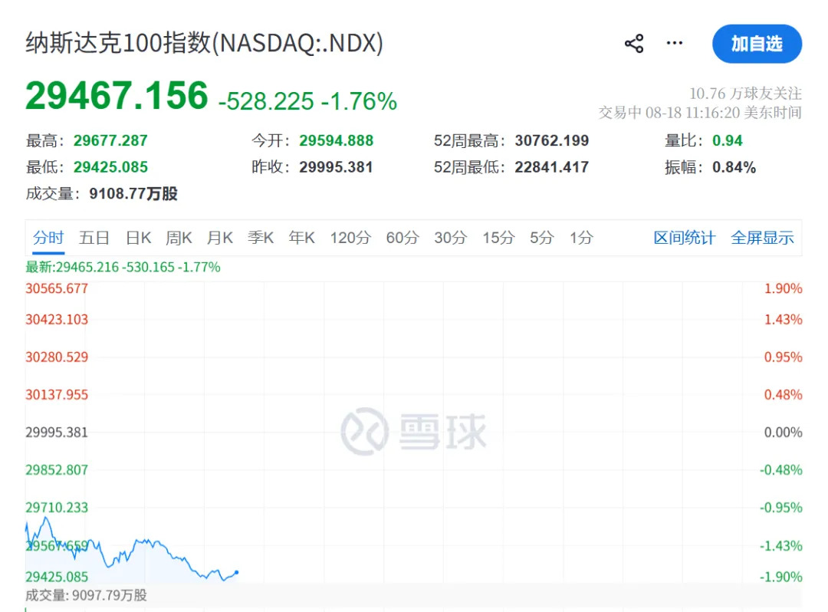828x612 pixels.
Task: Click the 全屏显示 link
Action: 762,238
